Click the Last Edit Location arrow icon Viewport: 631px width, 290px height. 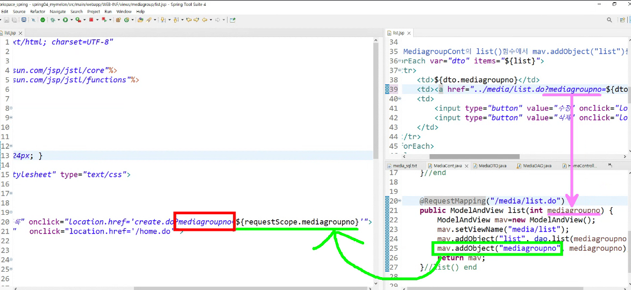[189, 20]
